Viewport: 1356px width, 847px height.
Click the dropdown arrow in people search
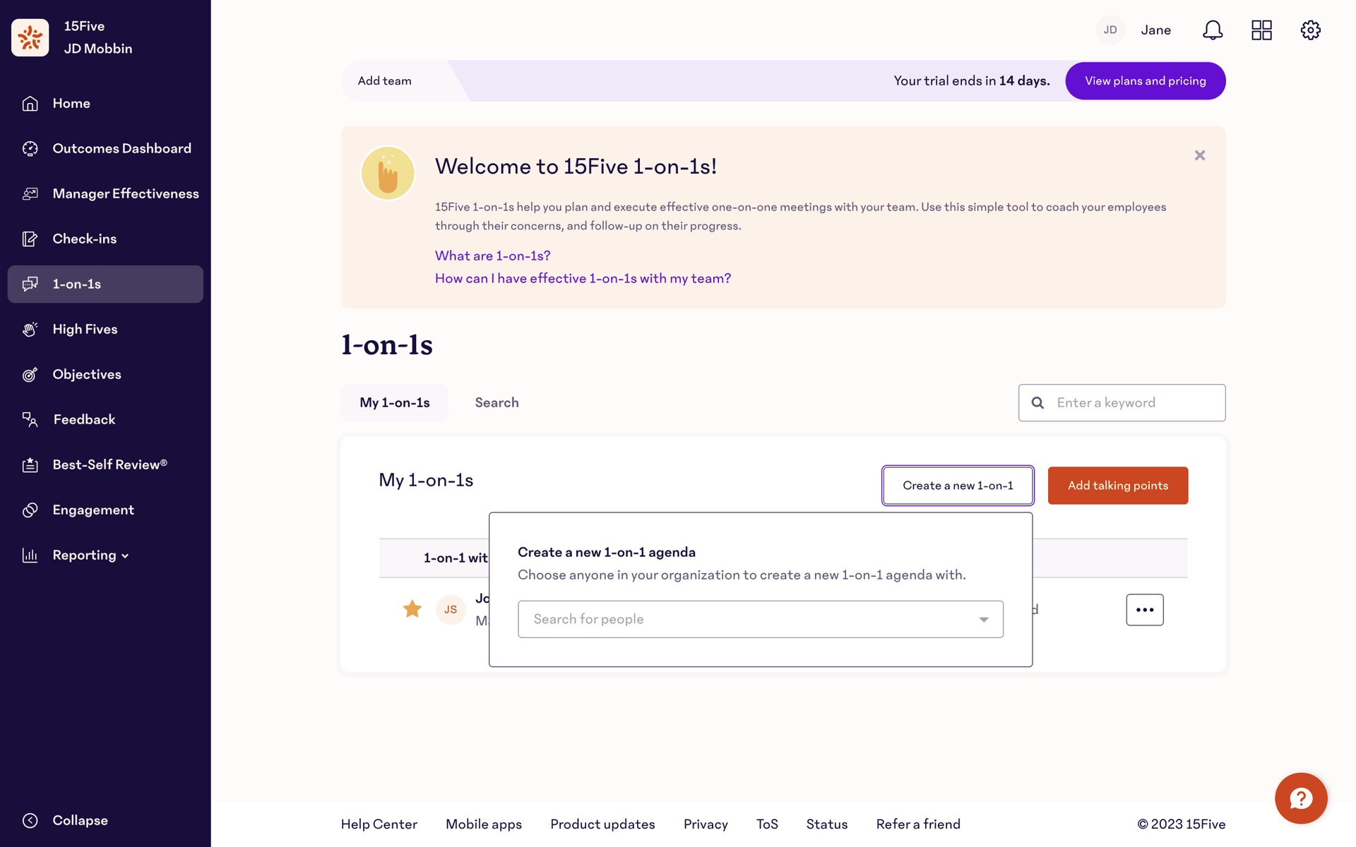(984, 619)
